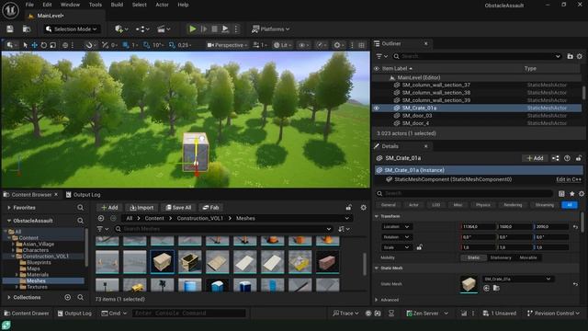588x331 pixels.
Task: Open the Content Drawer in the status bar
Action: coord(27,314)
